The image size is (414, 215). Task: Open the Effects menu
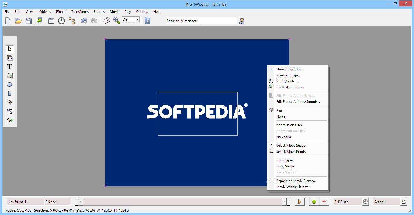pos(61,12)
